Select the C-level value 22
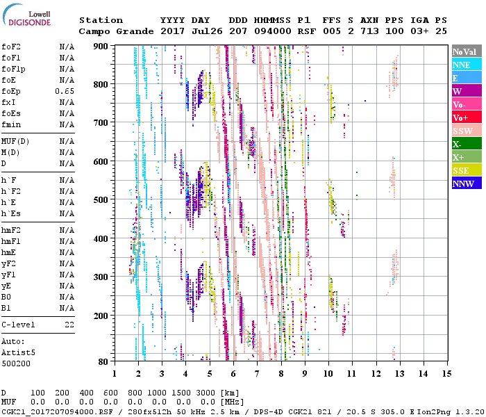Screen dimensions: 486x417 click(69, 325)
